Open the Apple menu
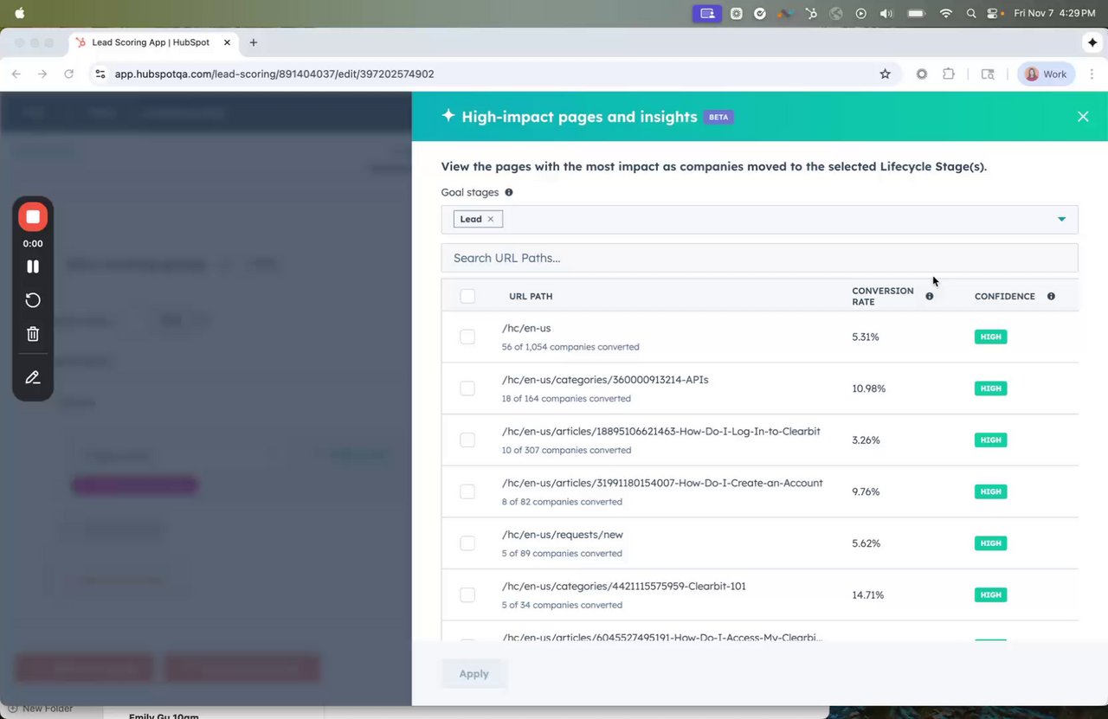The width and height of the screenshot is (1108, 719). (19, 13)
